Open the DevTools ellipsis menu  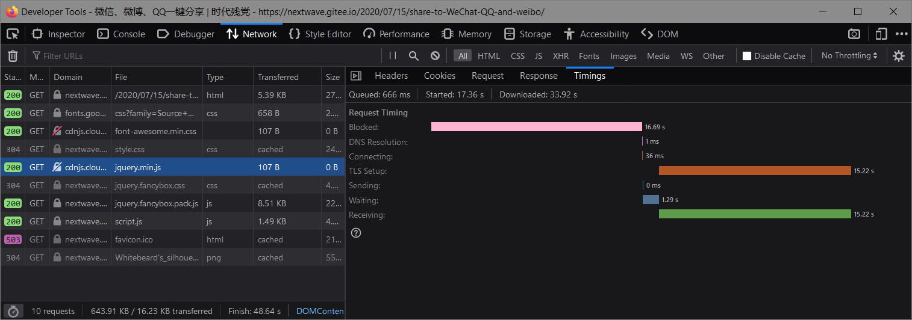[901, 34]
